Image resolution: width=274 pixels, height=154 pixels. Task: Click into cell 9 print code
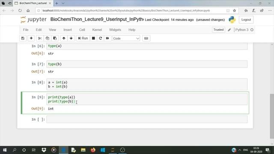pyautogui.click(x=147, y=99)
